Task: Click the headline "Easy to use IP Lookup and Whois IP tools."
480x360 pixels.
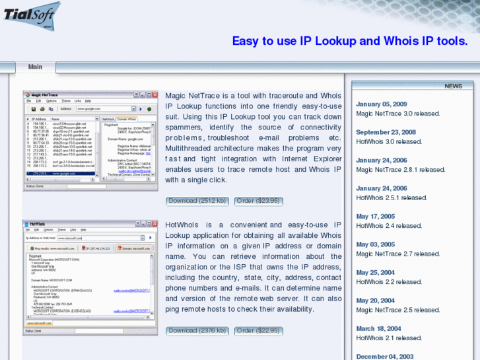Action: [350, 41]
